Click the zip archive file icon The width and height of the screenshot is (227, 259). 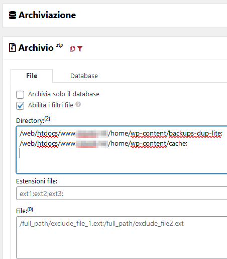click(x=13, y=47)
